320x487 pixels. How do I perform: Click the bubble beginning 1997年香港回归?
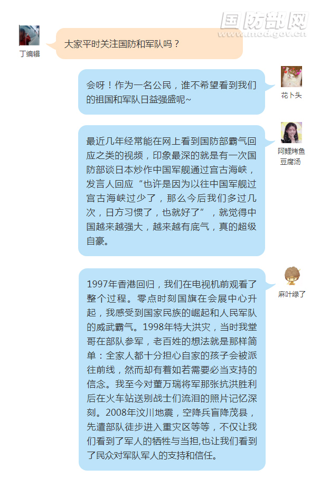point(172,370)
